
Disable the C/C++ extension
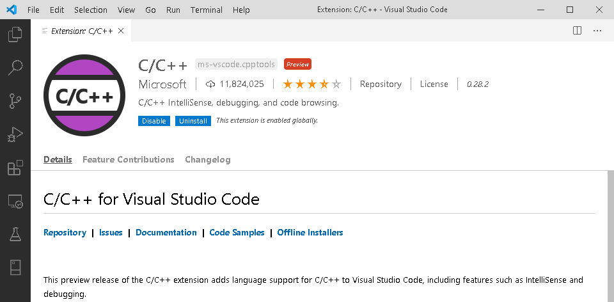pyautogui.click(x=153, y=121)
